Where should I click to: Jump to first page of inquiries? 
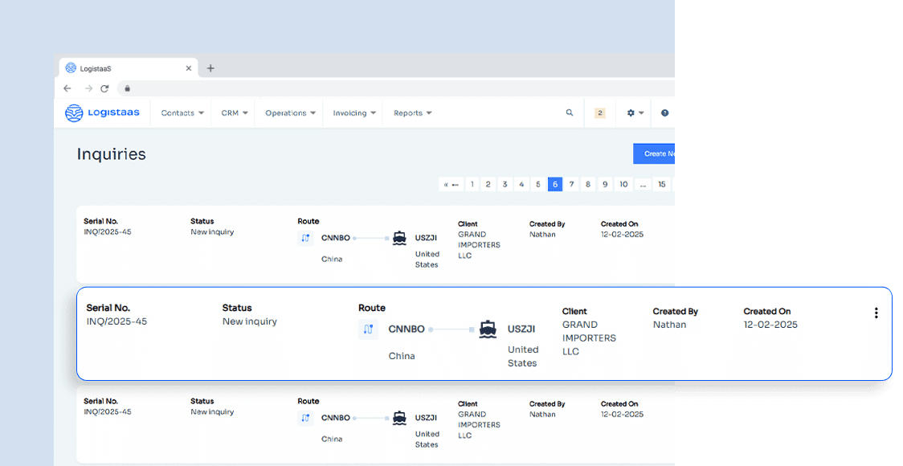point(451,184)
